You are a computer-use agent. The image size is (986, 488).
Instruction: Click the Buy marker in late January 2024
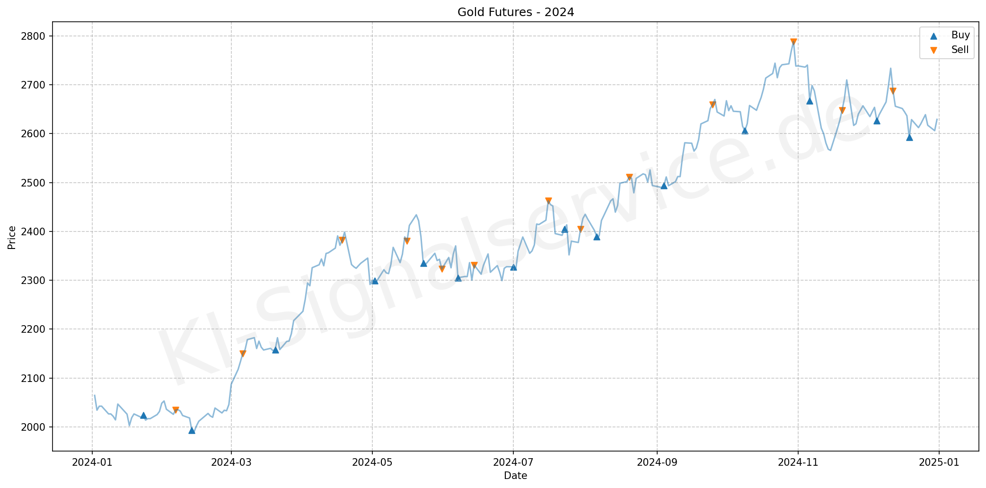[x=143, y=415]
